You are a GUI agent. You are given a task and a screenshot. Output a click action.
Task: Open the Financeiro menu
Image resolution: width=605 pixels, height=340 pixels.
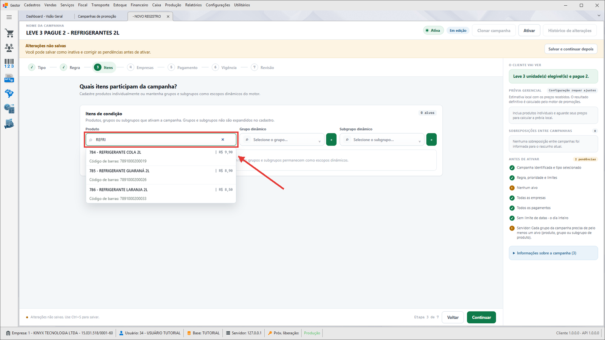[x=140, y=5]
